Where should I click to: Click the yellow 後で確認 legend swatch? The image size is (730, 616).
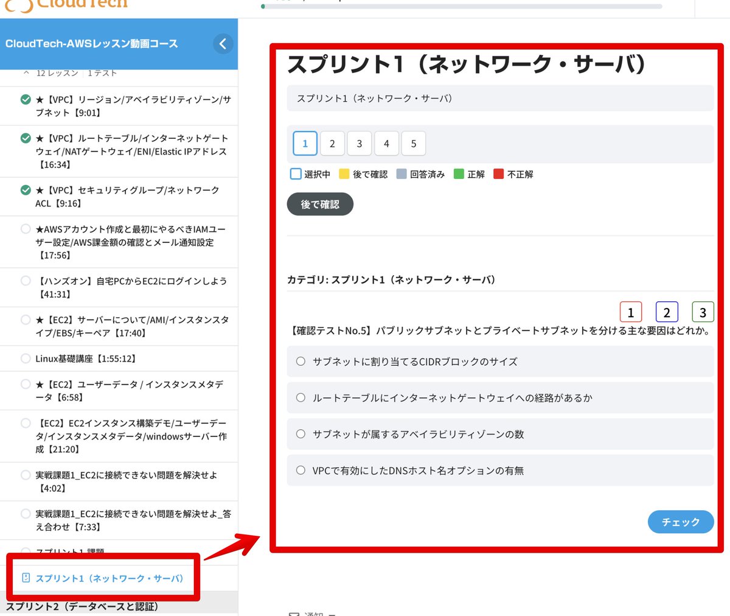[344, 174]
